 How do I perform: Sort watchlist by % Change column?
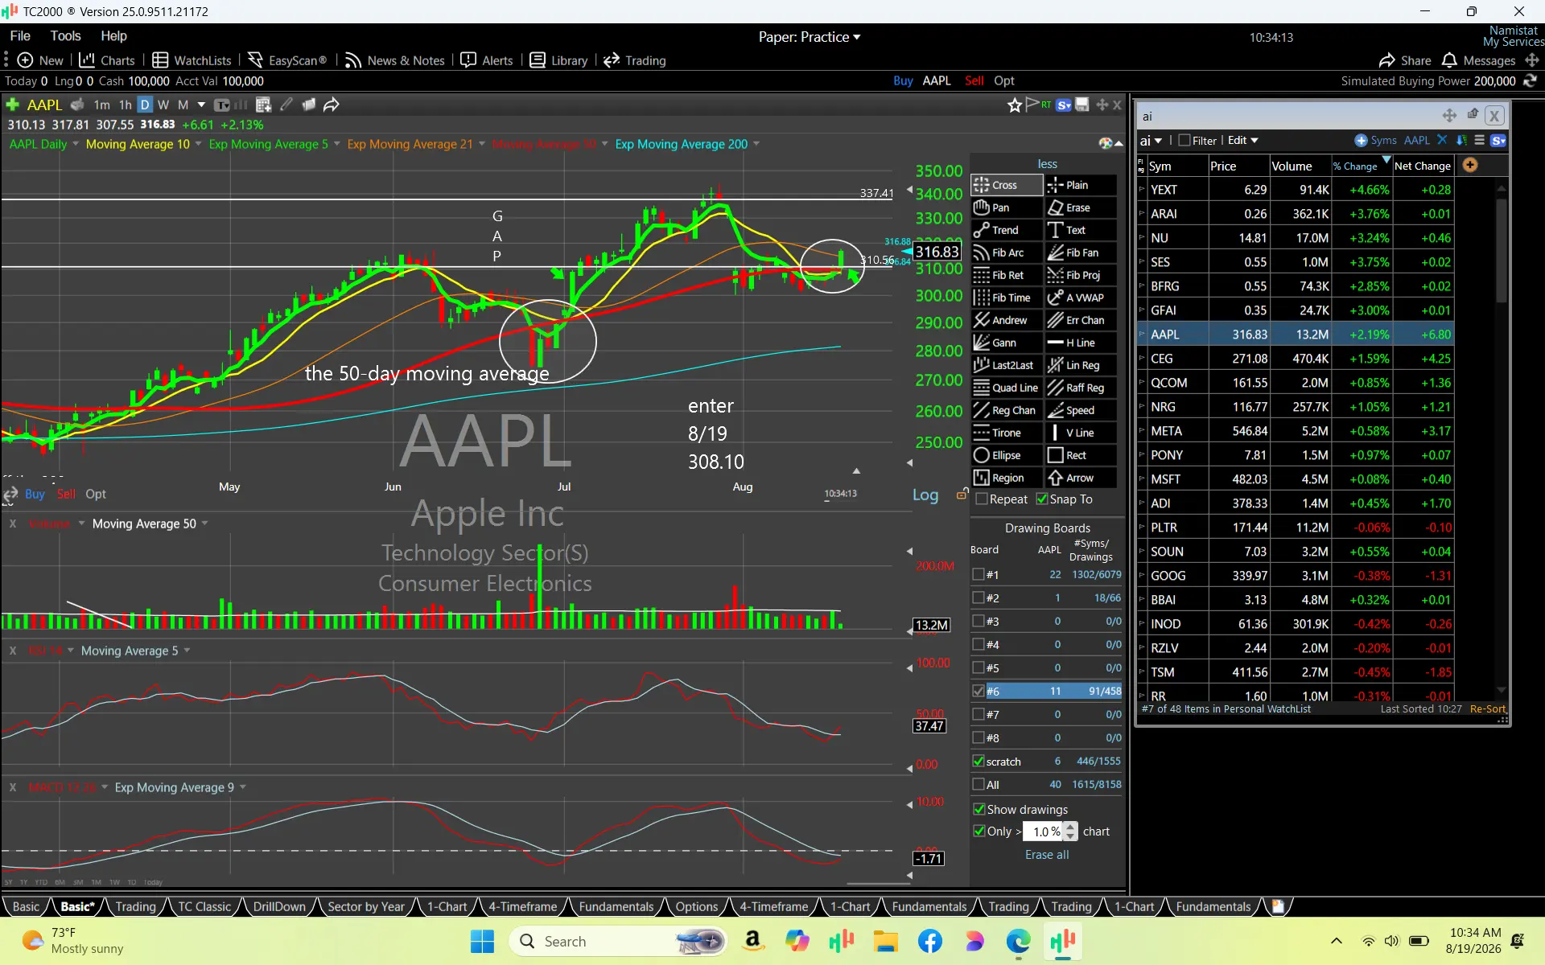[x=1360, y=166]
